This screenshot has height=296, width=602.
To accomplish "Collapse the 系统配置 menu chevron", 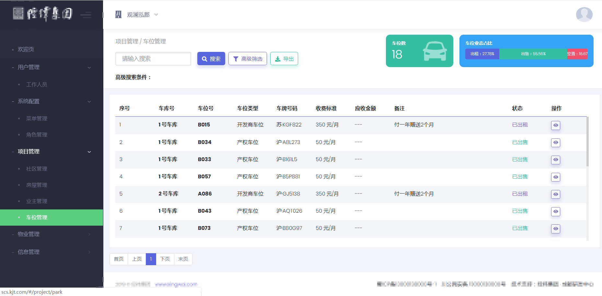I will (89, 101).
